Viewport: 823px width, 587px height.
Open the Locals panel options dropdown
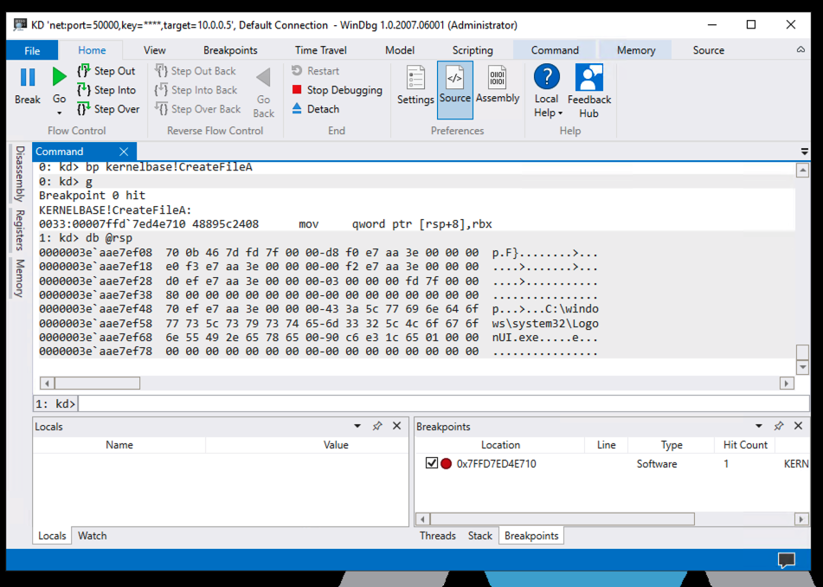(357, 426)
